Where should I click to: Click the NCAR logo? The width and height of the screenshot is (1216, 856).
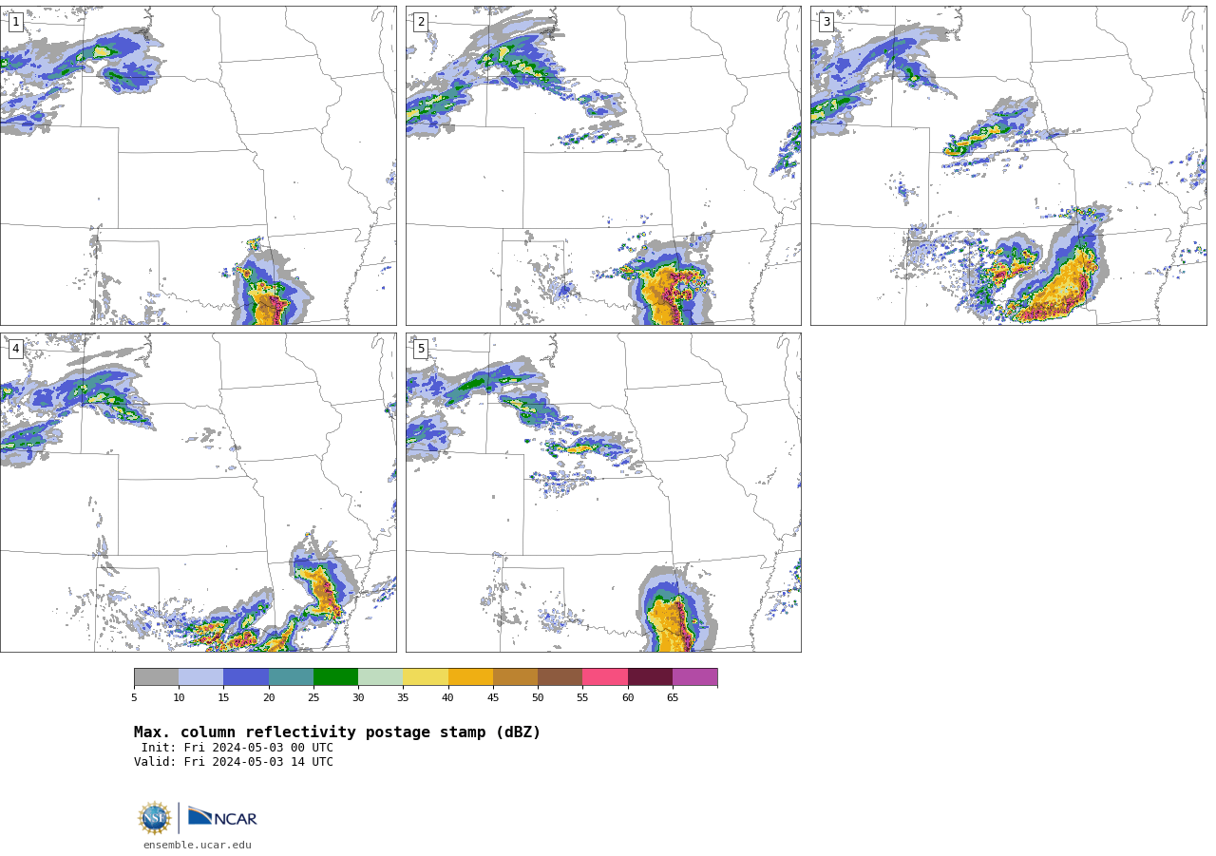[222, 817]
